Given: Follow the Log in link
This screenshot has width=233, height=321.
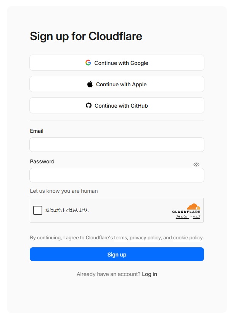Looking at the screenshot, I should click(149, 274).
